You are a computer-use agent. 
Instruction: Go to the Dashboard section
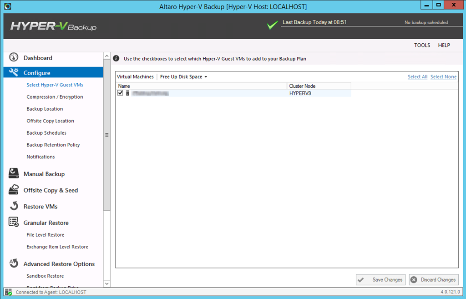(38, 58)
